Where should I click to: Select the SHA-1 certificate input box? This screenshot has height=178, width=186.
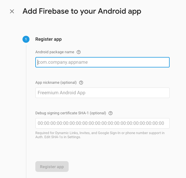pyautogui.click(x=102, y=123)
